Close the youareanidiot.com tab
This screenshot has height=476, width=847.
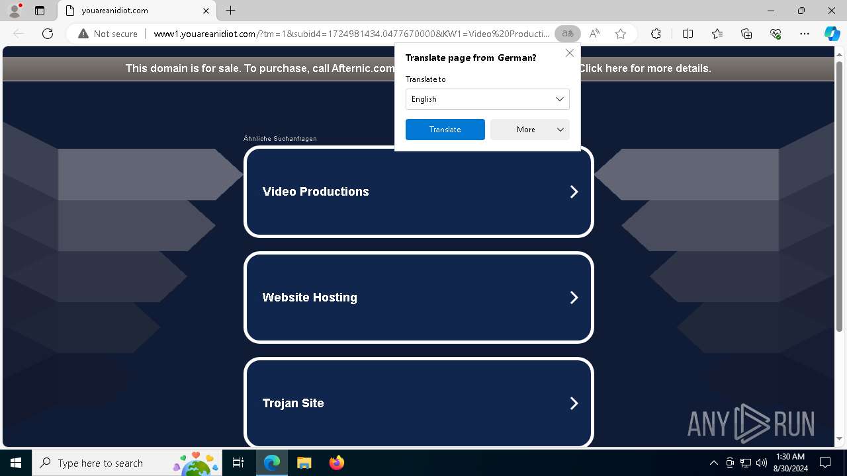point(206,11)
